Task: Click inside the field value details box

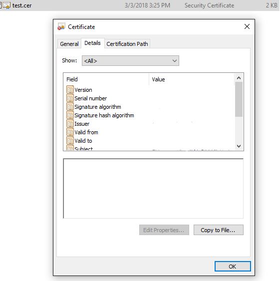Action: coord(153,188)
